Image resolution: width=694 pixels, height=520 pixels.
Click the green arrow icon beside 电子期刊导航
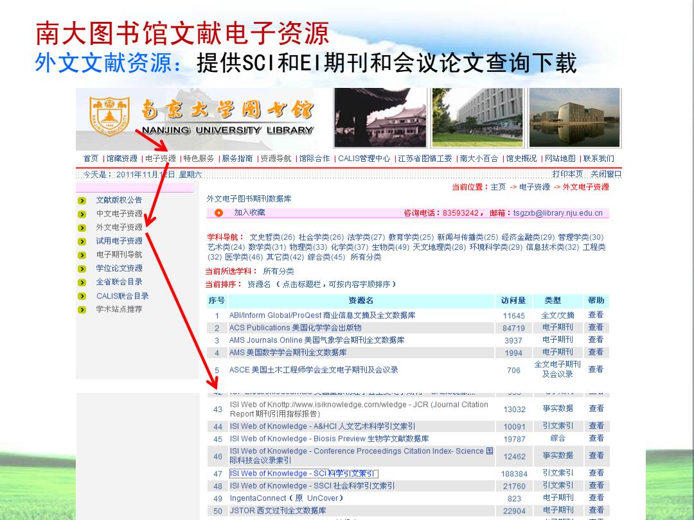click(x=82, y=255)
